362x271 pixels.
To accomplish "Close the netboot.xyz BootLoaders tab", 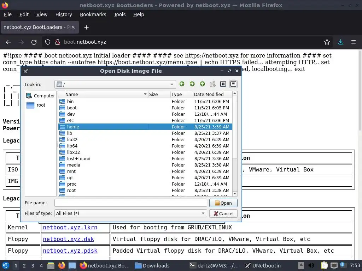I will [73, 27].
